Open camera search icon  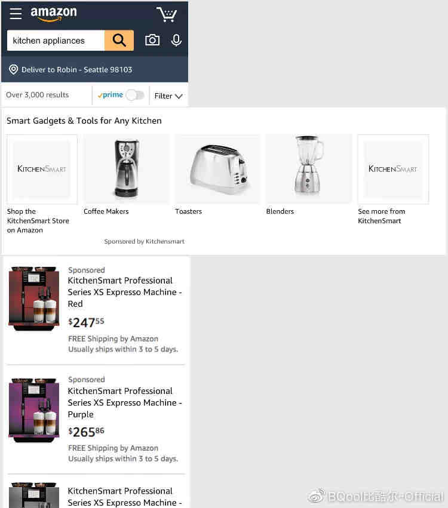[152, 40]
